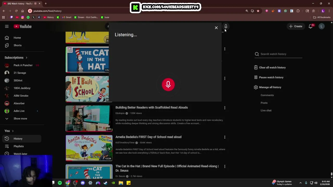Screen dimensions: 333x187
Task: Open Comments history link
Action: [267, 95]
